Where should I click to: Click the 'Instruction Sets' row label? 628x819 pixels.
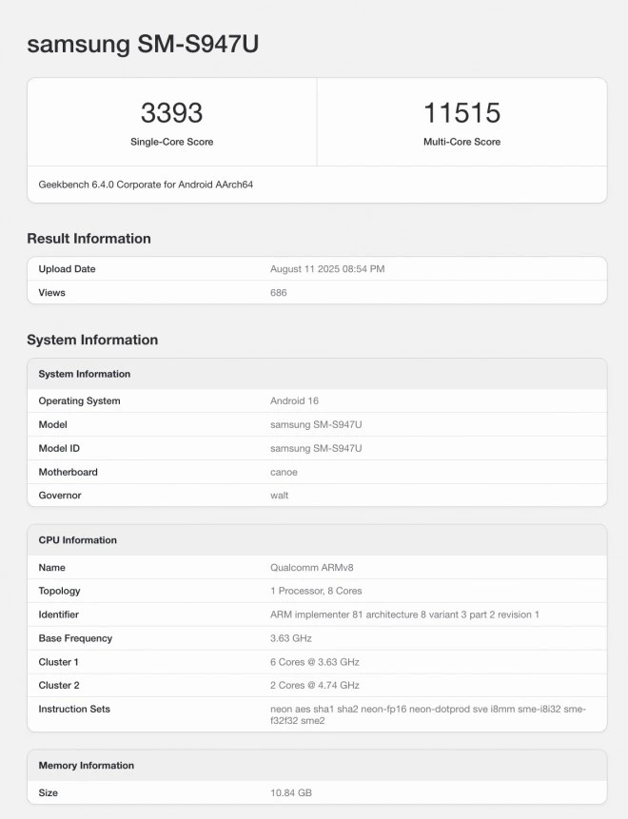click(x=74, y=710)
